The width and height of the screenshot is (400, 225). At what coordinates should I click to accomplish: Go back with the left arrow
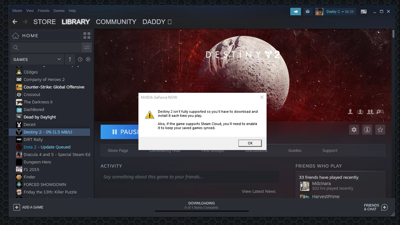[15, 22]
